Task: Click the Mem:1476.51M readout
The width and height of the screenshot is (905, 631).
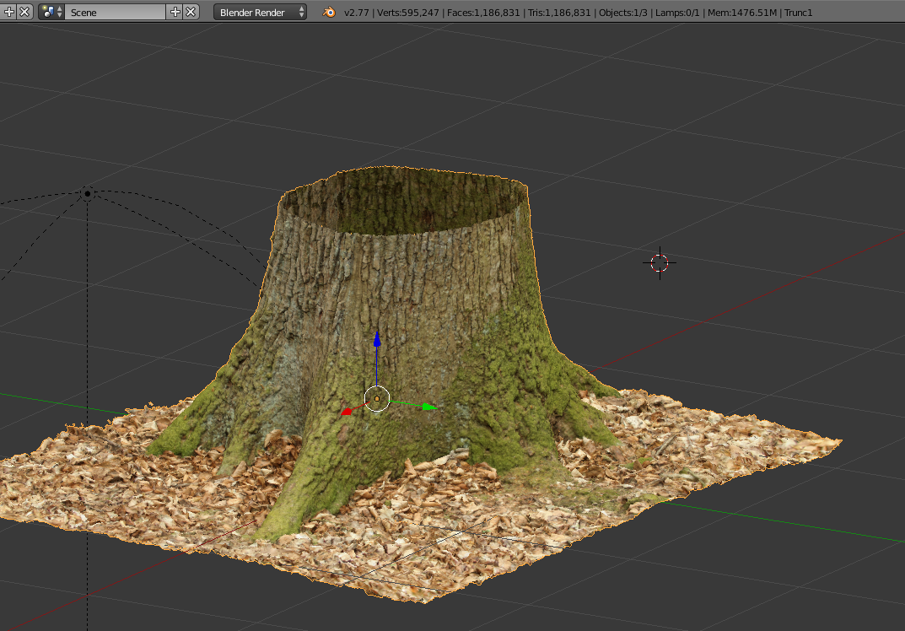Action: (742, 13)
